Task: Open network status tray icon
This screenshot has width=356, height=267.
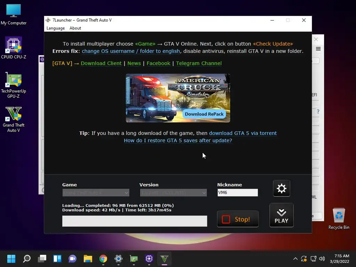Action: pyautogui.click(x=313, y=259)
